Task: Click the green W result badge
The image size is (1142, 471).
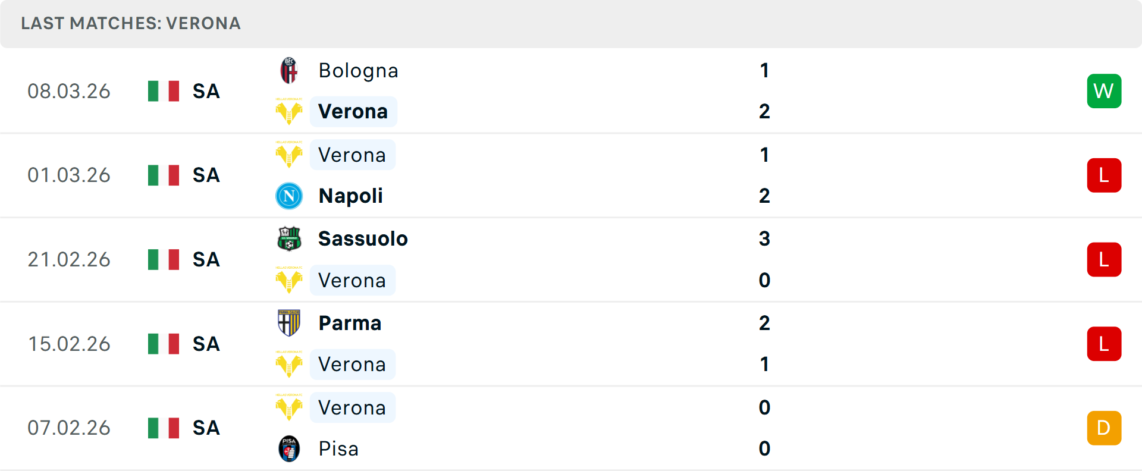Action: click(1104, 91)
